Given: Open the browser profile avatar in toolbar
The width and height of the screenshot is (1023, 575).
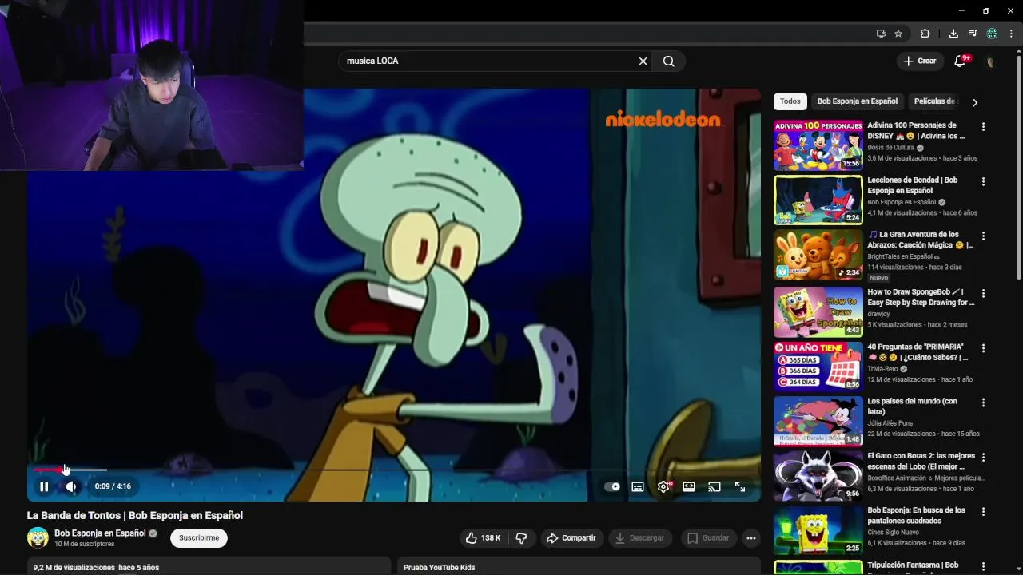Looking at the screenshot, I should (992, 34).
